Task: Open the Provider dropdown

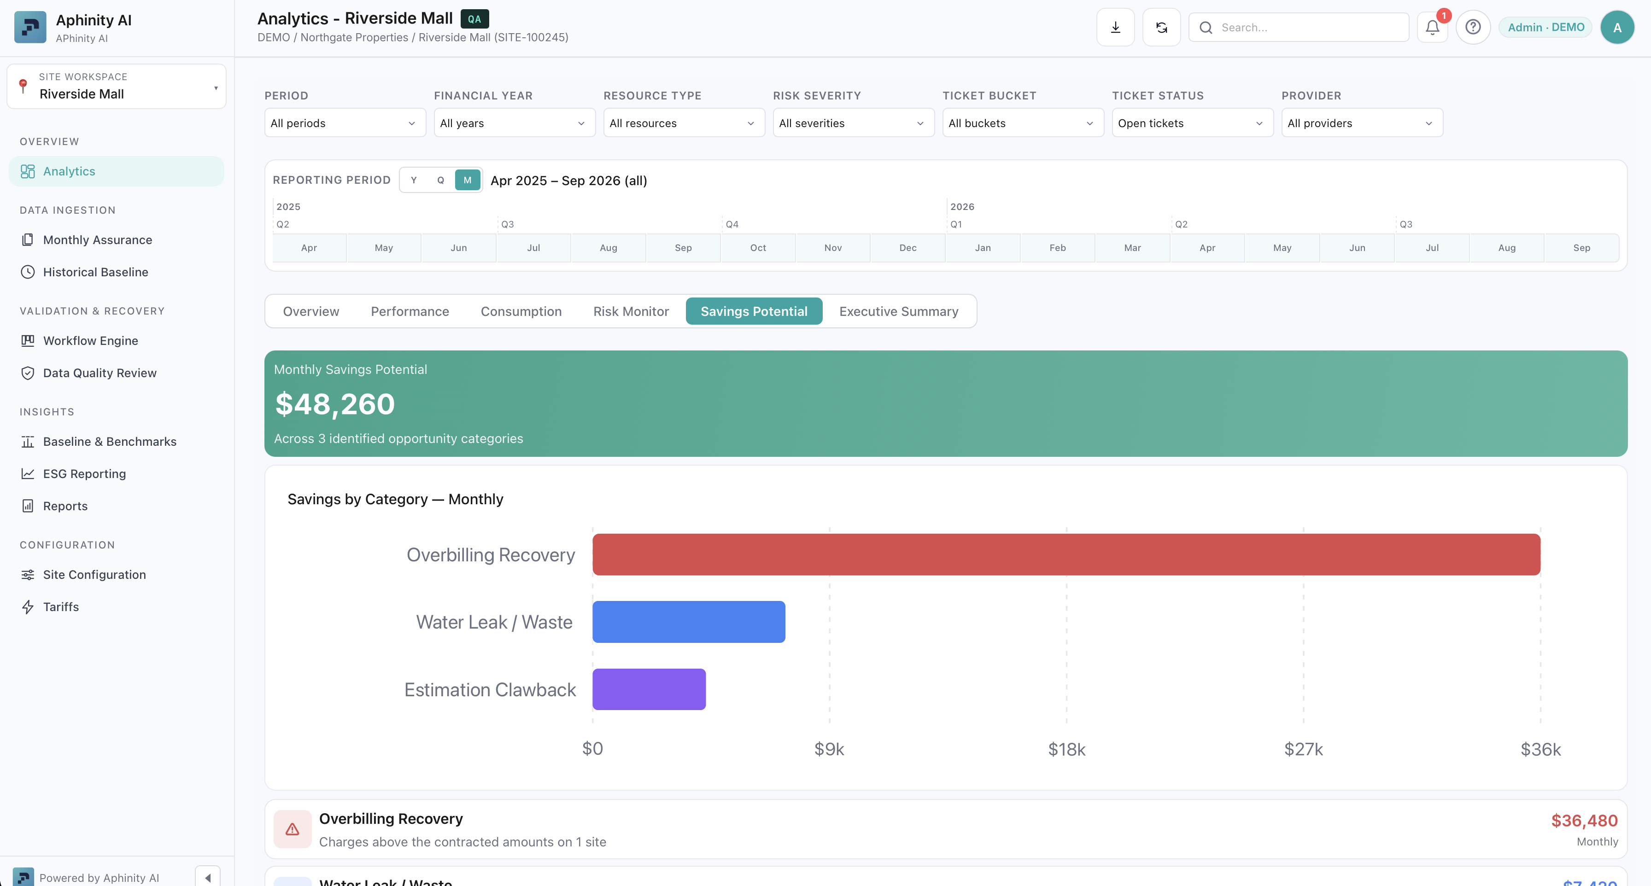Action: tap(1362, 123)
